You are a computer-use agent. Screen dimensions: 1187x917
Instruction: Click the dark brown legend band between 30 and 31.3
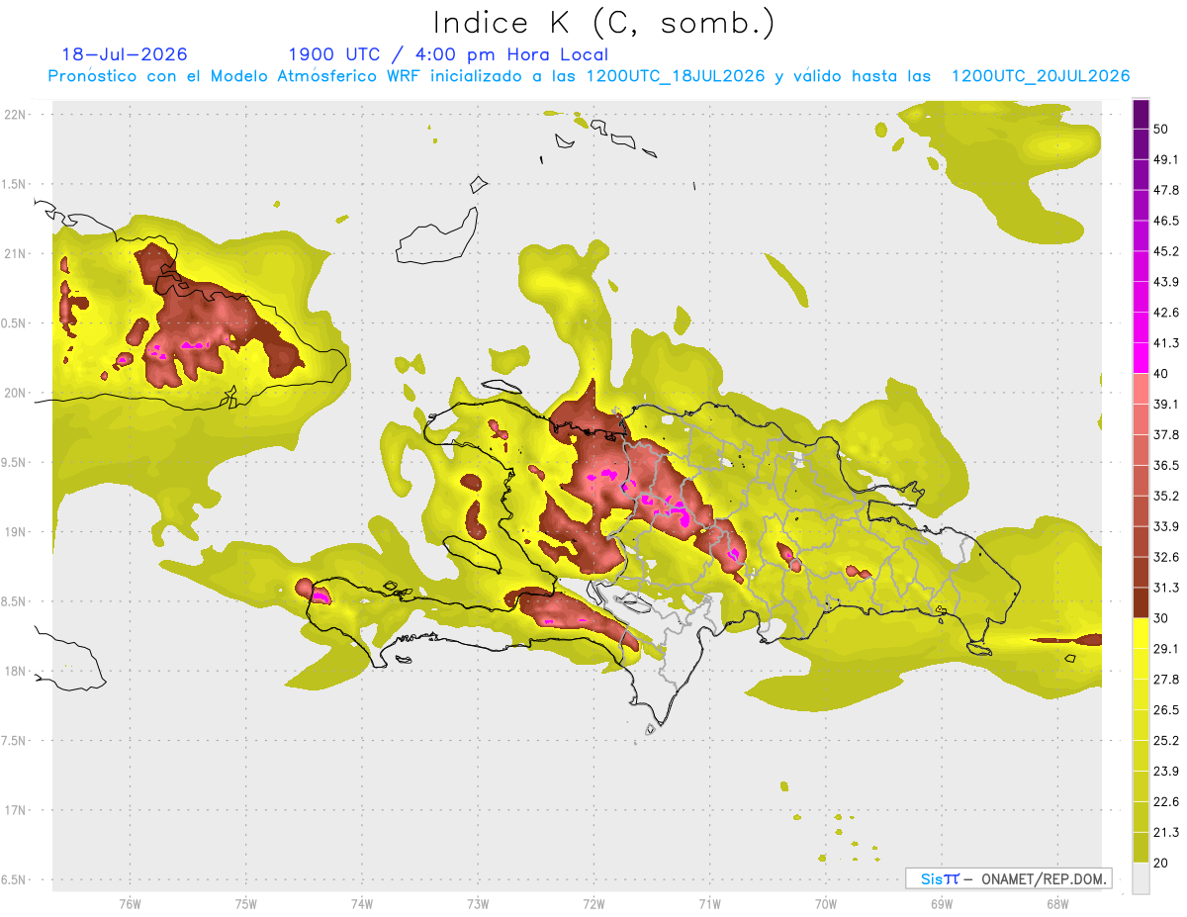coord(1141,602)
